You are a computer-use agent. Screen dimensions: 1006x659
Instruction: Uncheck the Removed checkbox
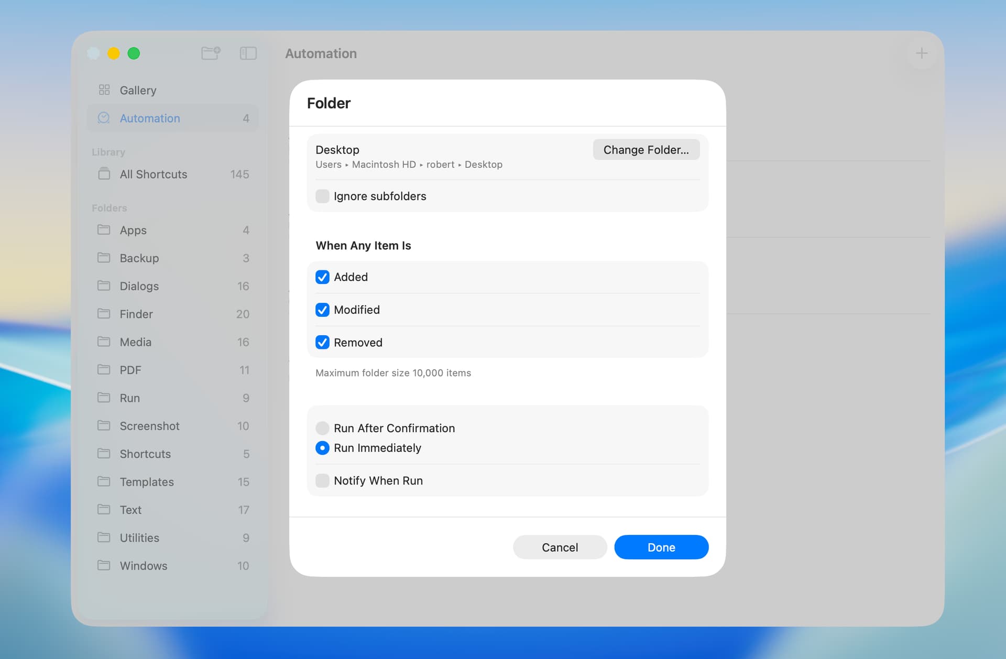click(322, 342)
